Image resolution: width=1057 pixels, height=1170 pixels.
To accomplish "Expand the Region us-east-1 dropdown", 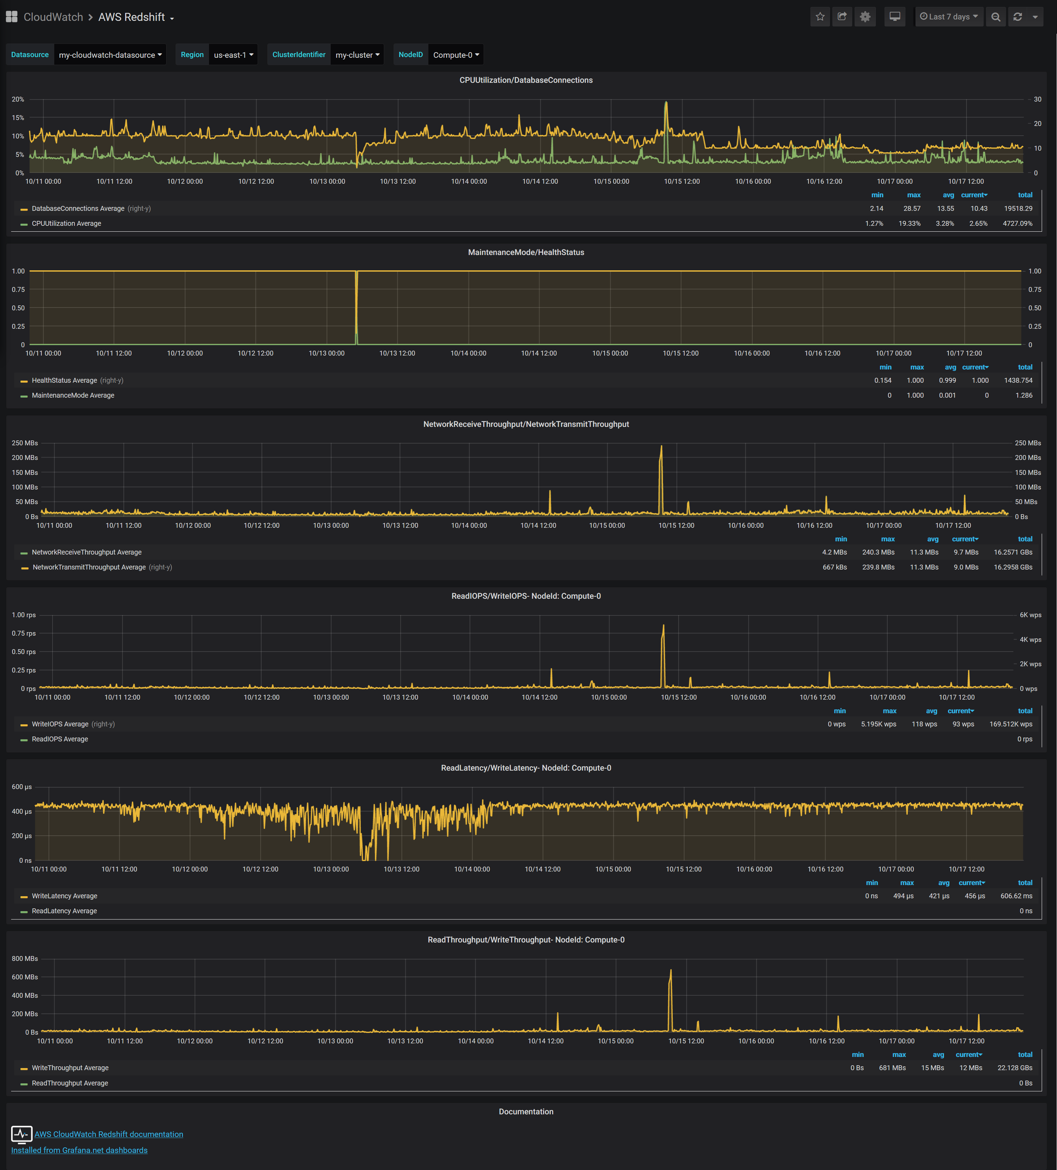I will pyautogui.click(x=233, y=55).
